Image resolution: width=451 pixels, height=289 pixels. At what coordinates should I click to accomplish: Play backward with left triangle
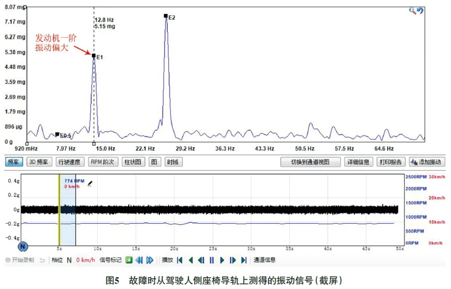[190, 260]
